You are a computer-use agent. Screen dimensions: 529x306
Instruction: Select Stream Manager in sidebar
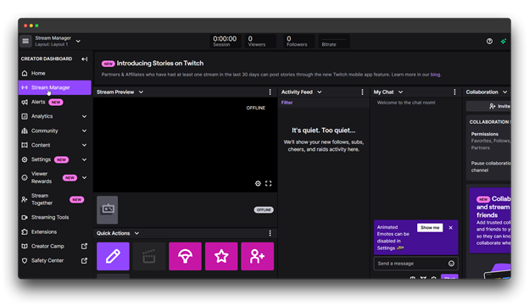point(54,87)
